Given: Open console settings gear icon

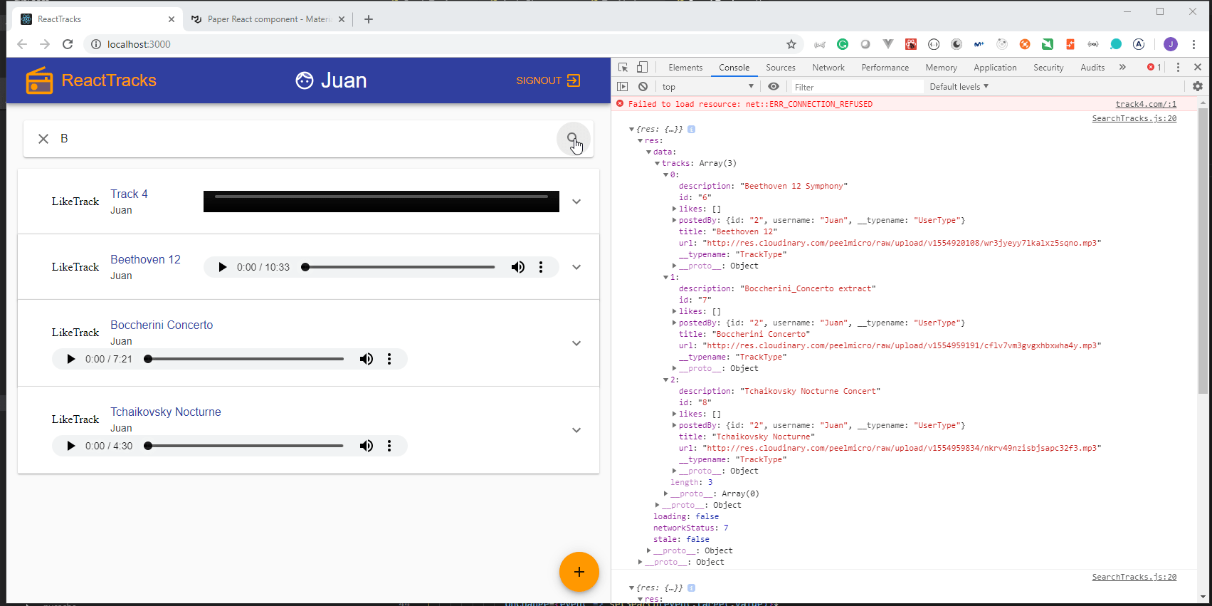Looking at the screenshot, I should (x=1198, y=86).
